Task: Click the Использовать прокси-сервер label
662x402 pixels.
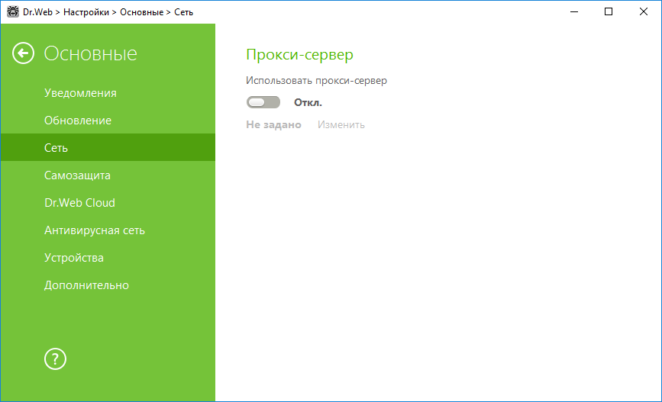Action: 317,81
